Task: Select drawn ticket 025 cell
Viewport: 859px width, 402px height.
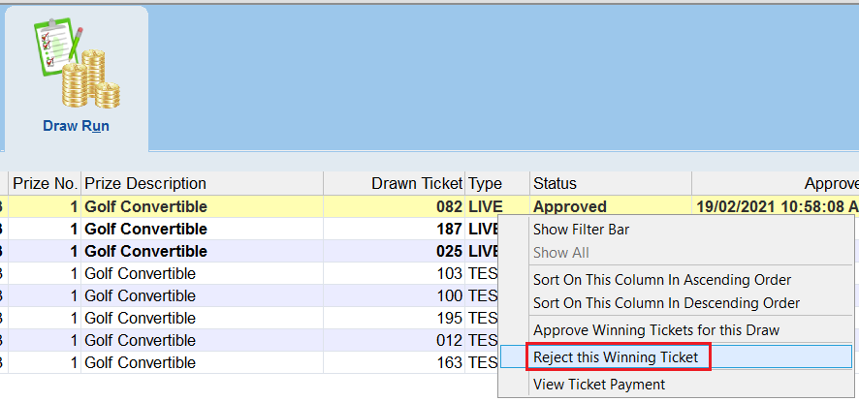Action: pyautogui.click(x=395, y=252)
